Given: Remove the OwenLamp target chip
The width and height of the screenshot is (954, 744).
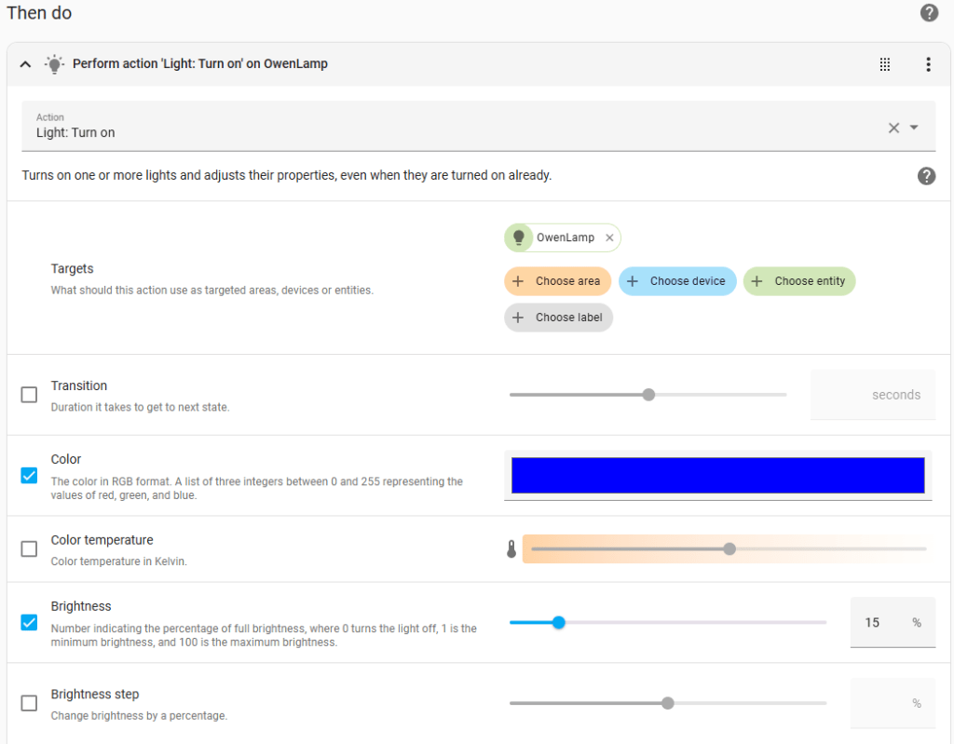Looking at the screenshot, I should pos(609,237).
